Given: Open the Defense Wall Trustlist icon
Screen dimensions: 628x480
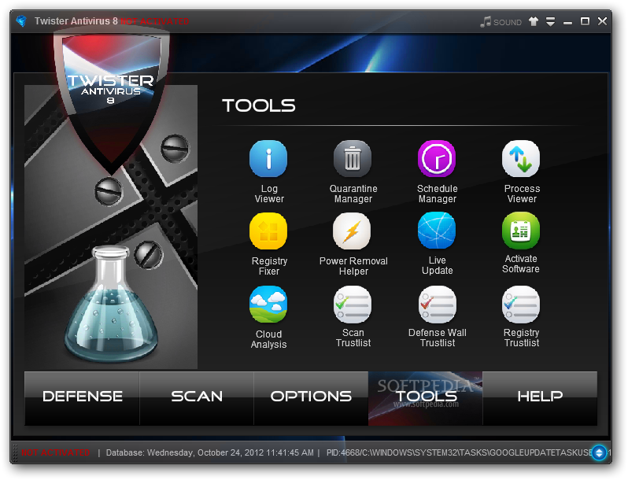Looking at the screenshot, I should [x=438, y=305].
